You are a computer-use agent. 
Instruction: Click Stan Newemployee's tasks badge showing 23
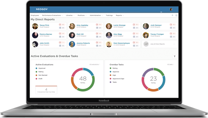tap(136, 46)
